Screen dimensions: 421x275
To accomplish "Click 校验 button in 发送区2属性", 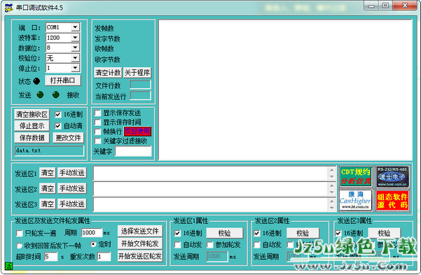I will (x=303, y=233).
